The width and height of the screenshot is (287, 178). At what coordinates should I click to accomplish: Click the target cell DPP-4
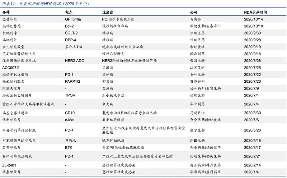click(70, 40)
